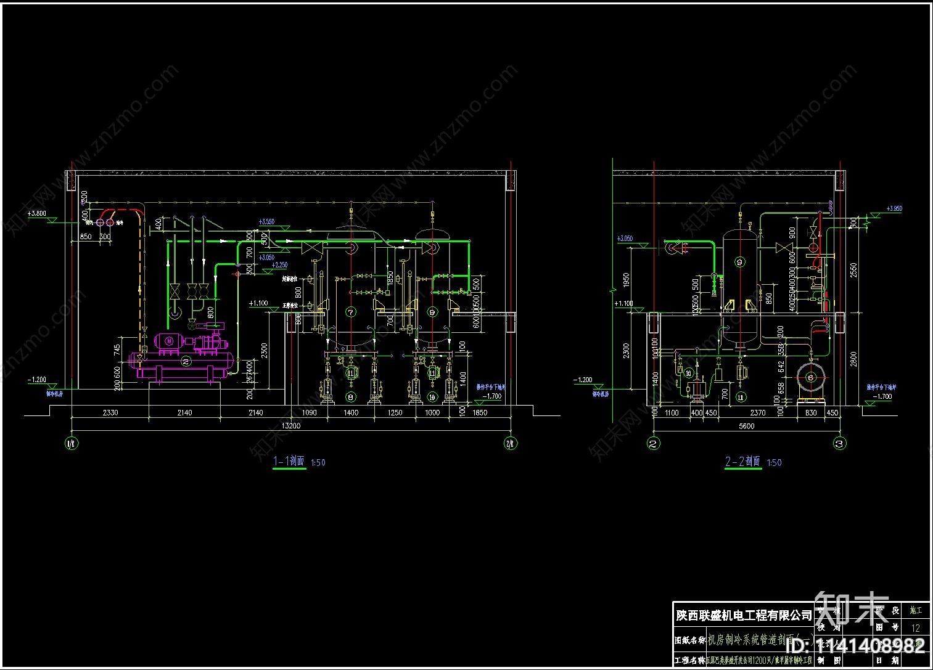Pick the +3.550 elevation label
Screen dimensions: 933x670
coord(266,221)
